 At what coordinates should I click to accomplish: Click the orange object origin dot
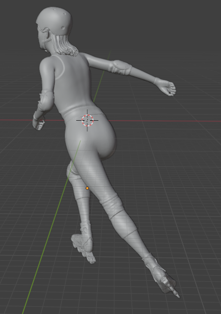87,188
